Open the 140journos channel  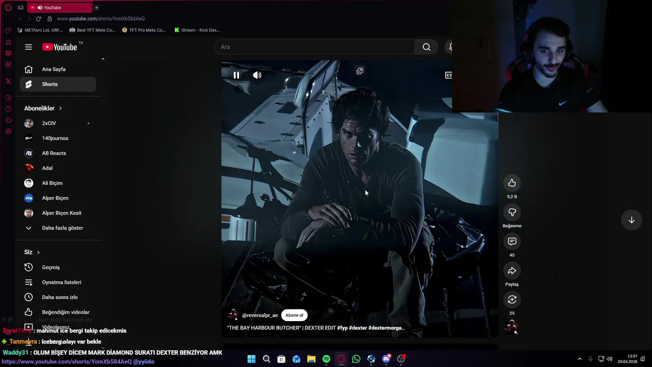tap(58, 138)
